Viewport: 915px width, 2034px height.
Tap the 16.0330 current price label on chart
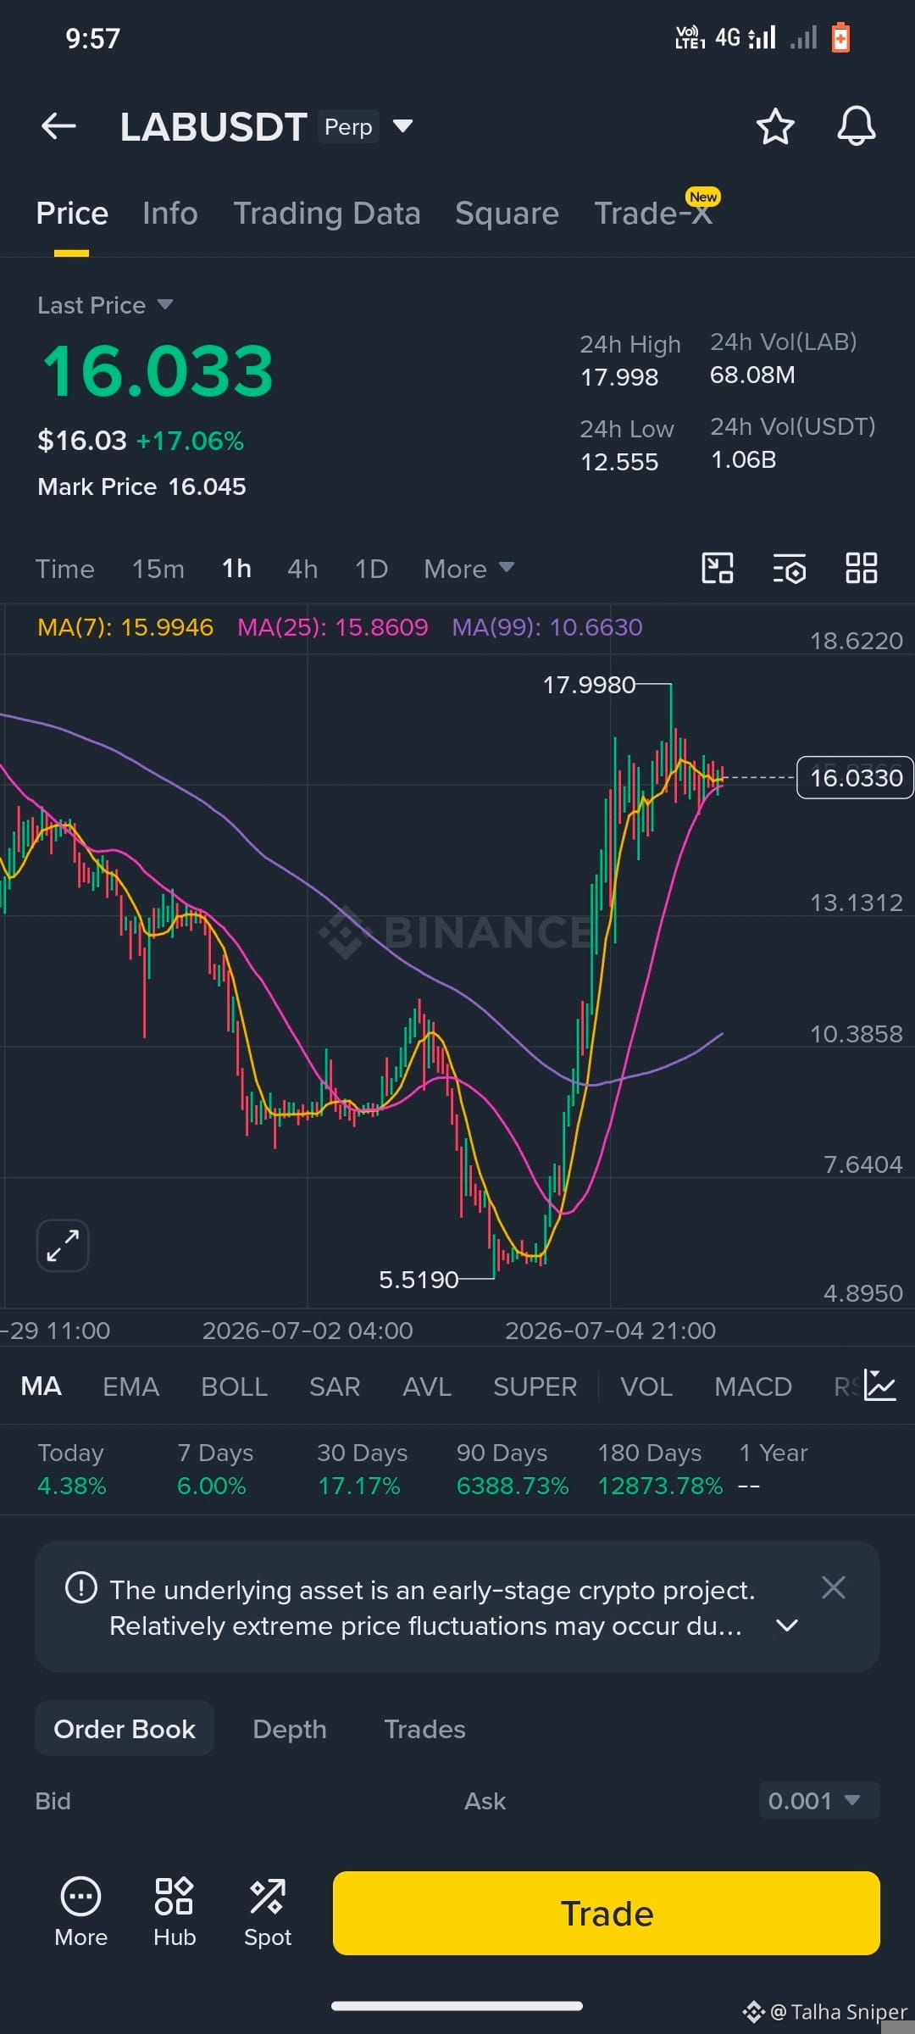pos(856,777)
